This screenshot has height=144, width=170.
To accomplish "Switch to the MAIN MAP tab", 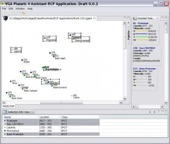I will click(9, 106).
